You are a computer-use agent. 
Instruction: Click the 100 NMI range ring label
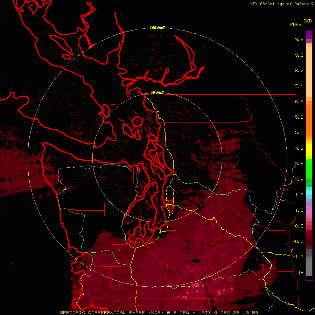click(x=157, y=28)
